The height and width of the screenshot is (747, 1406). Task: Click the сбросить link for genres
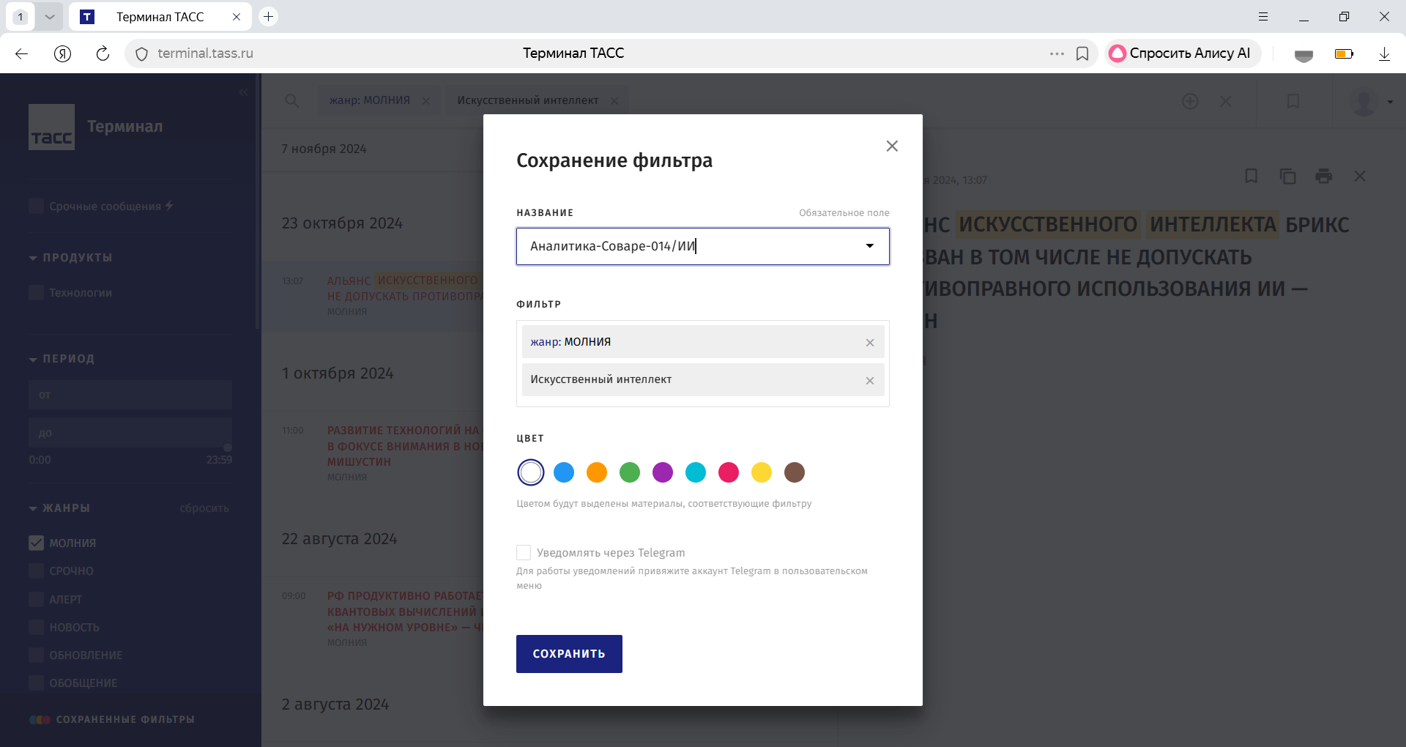203,508
